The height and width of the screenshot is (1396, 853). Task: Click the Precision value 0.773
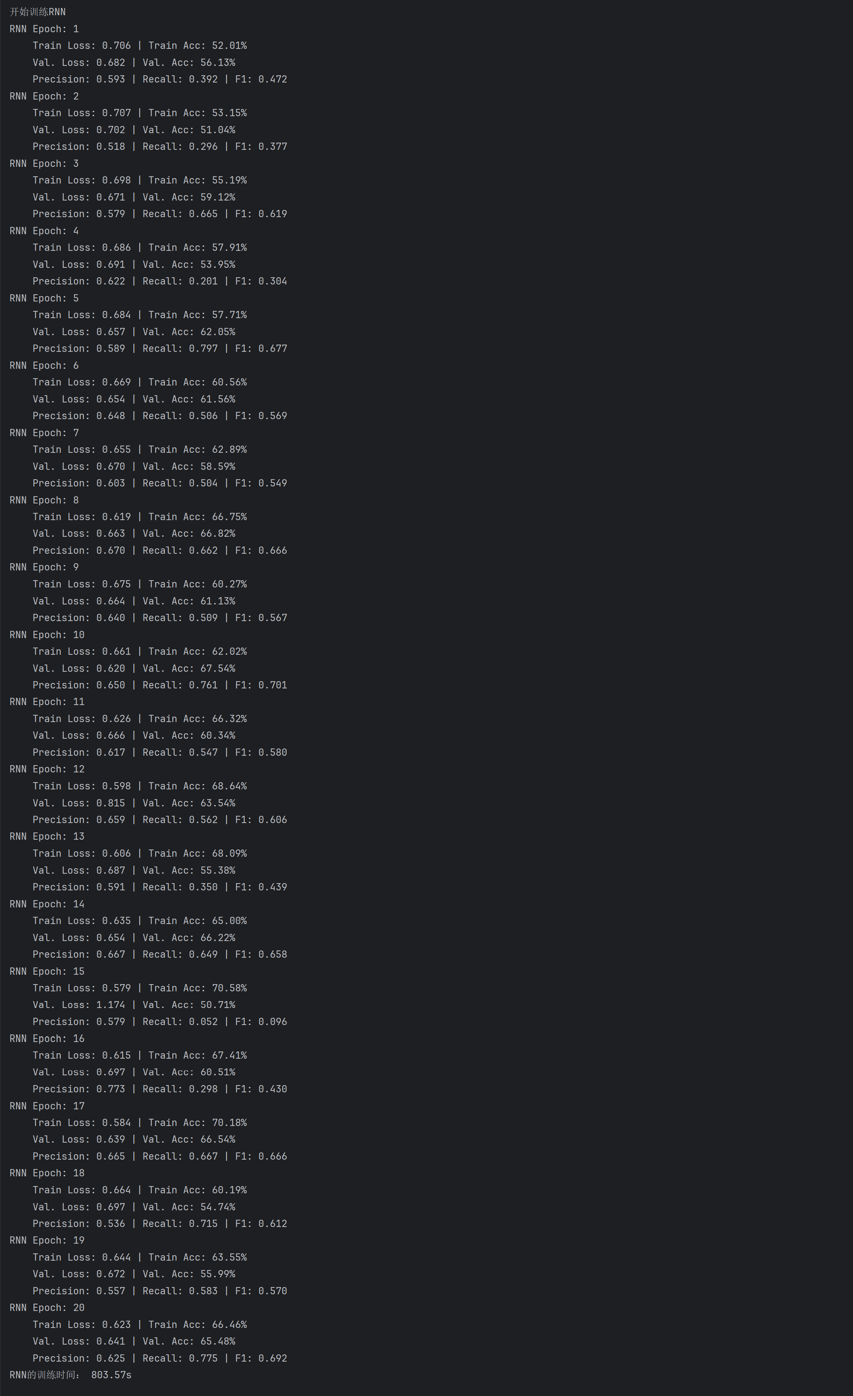tap(110, 1089)
